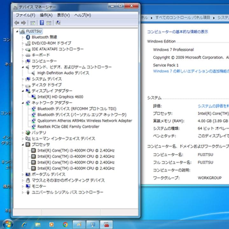
Task: Expand the モニター node
Action: pyautogui.click(x=23, y=186)
